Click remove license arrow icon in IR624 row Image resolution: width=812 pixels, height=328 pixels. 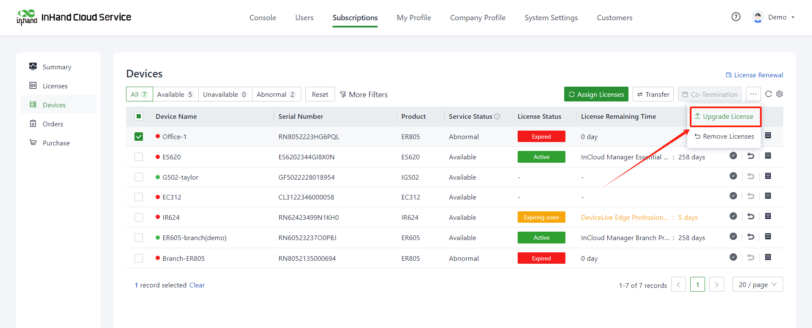(x=751, y=216)
